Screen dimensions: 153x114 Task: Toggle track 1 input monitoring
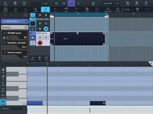pyautogui.click(x=46, y=29)
